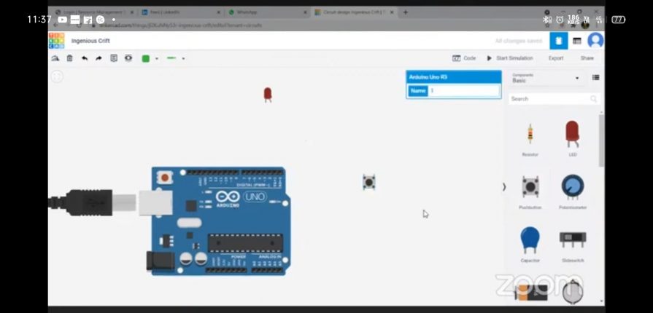The image size is (653, 313).
Task: Collapse the components panel chevron
Action: point(504,187)
